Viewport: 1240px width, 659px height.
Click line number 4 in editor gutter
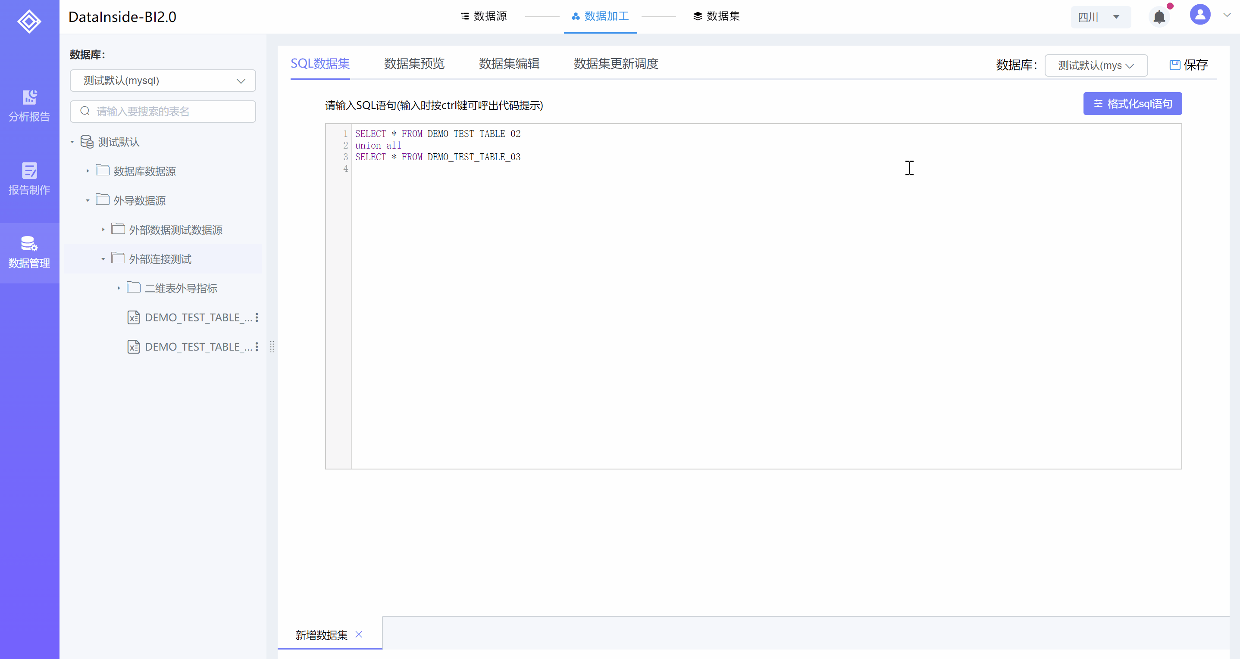coord(346,168)
